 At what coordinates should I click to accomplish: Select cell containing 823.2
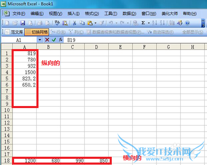[24, 78]
